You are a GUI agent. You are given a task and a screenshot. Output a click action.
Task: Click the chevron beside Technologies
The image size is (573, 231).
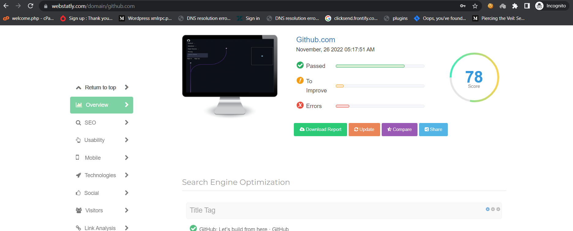127,175
